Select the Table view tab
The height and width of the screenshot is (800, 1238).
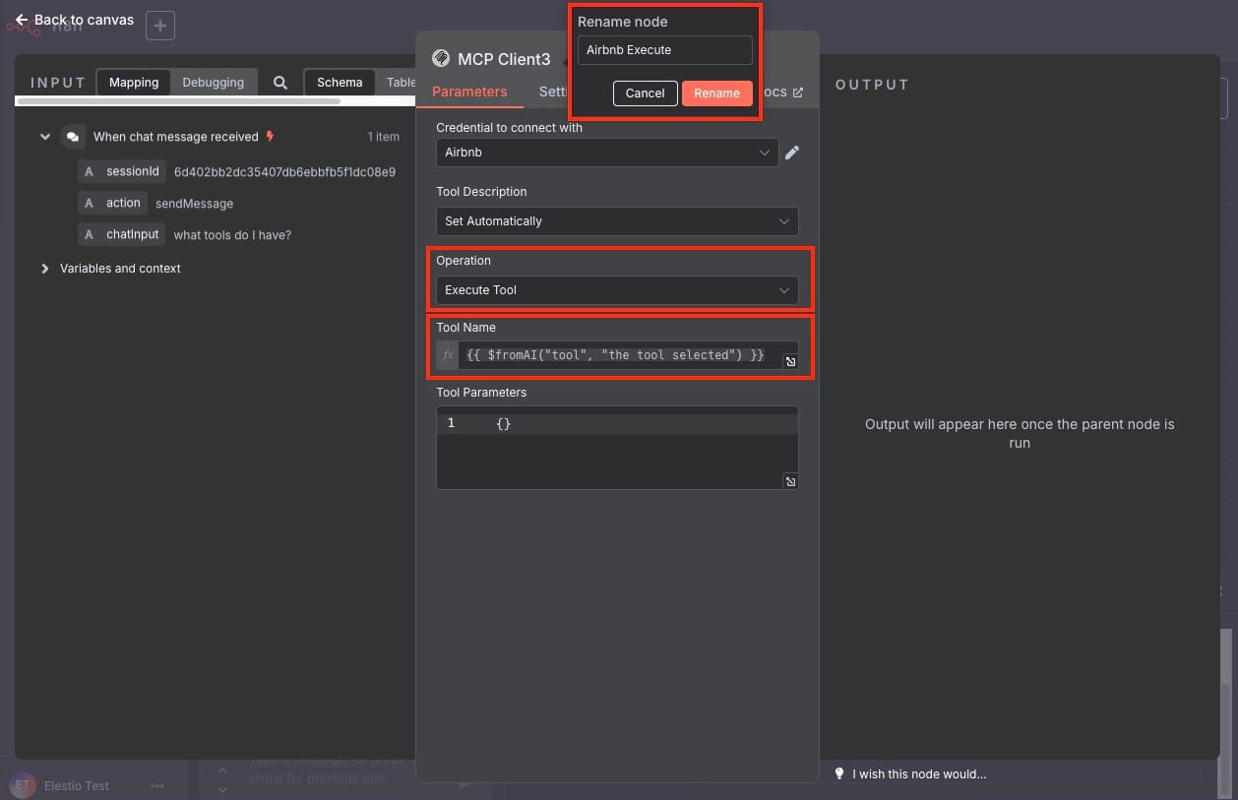coord(401,83)
